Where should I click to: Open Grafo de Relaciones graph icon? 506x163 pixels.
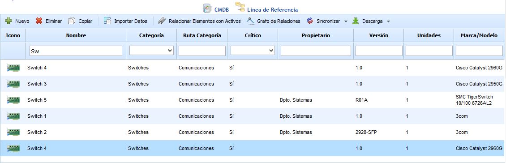[x=250, y=21]
